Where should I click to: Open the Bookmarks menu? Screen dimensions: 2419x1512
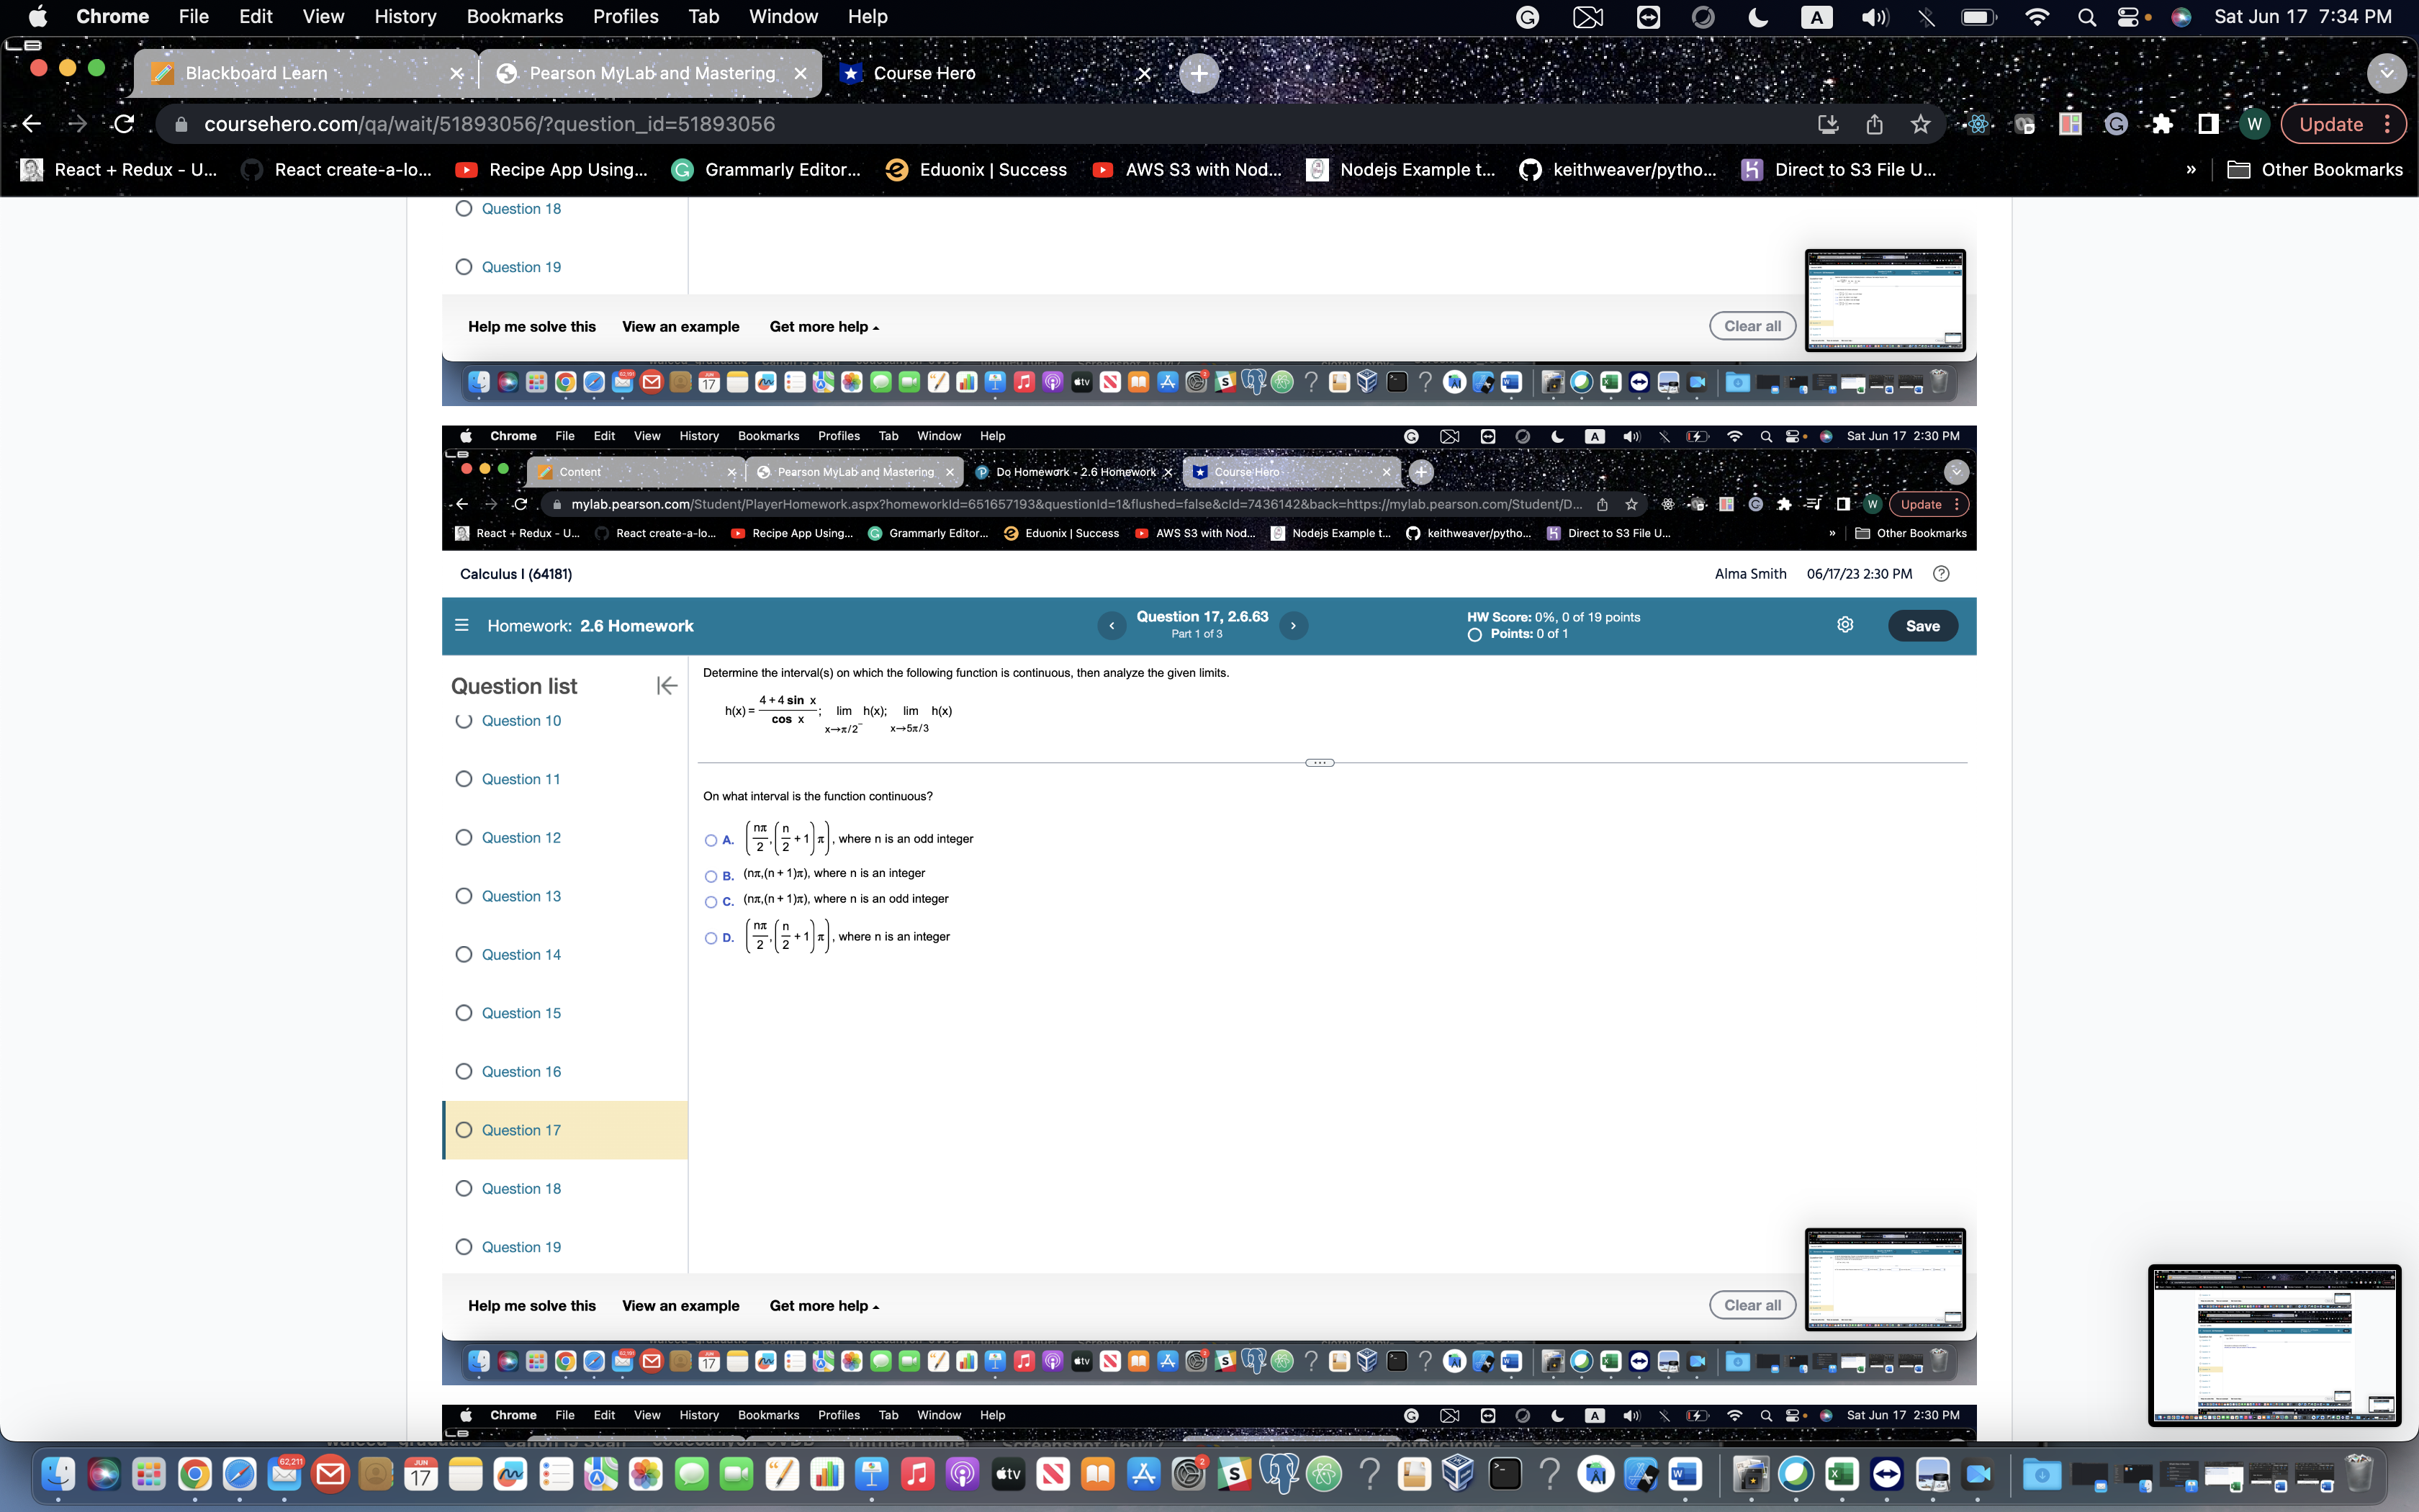[x=515, y=16]
